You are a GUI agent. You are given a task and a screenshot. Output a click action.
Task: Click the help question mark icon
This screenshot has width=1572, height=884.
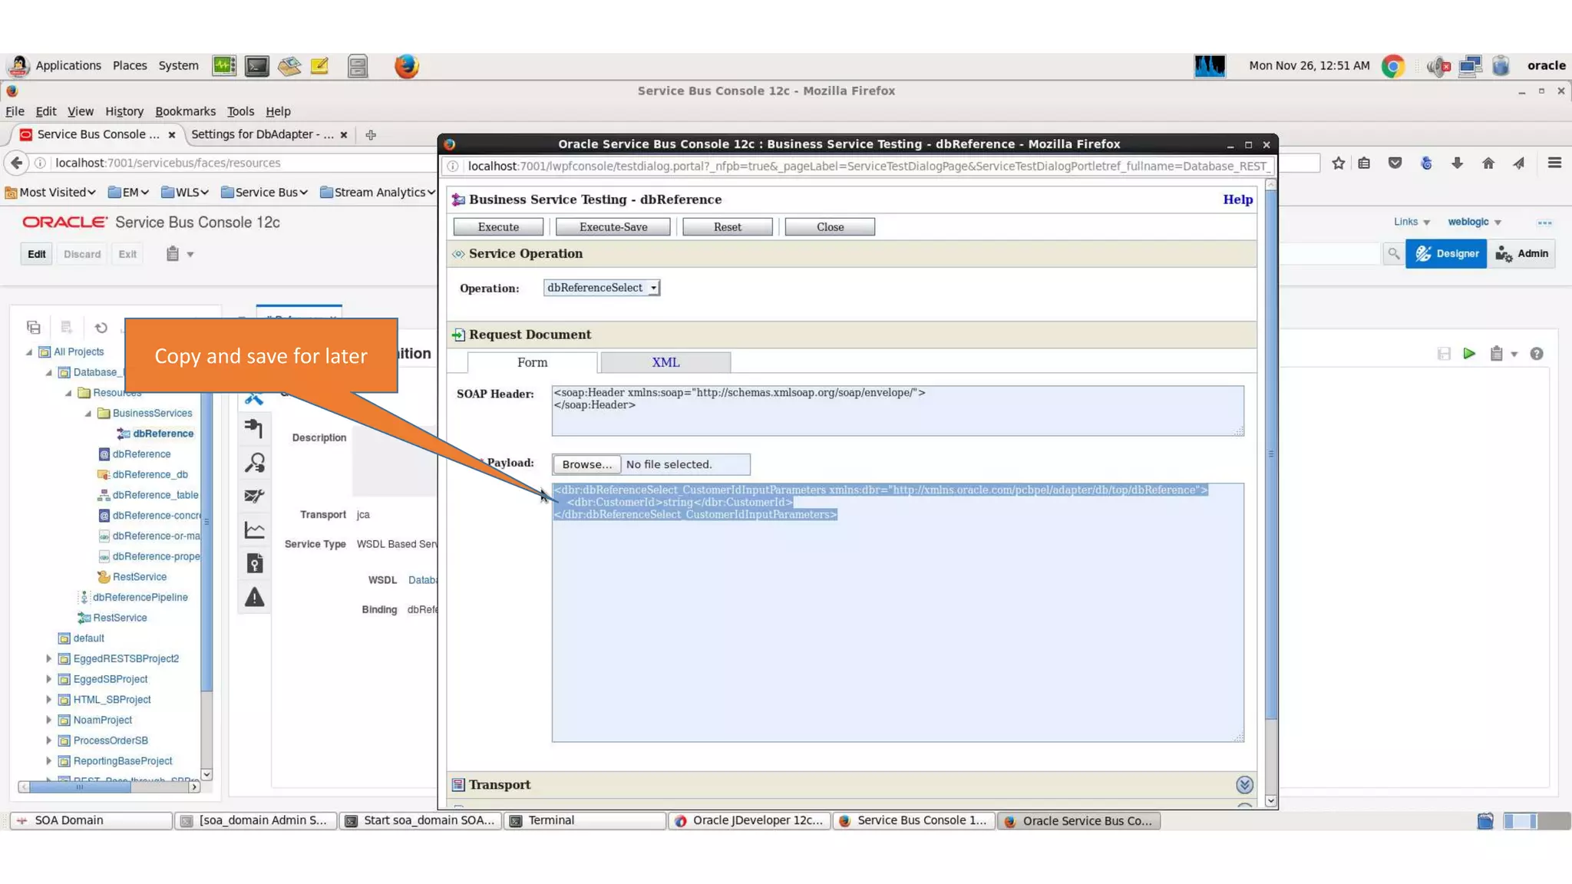point(1536,354)
